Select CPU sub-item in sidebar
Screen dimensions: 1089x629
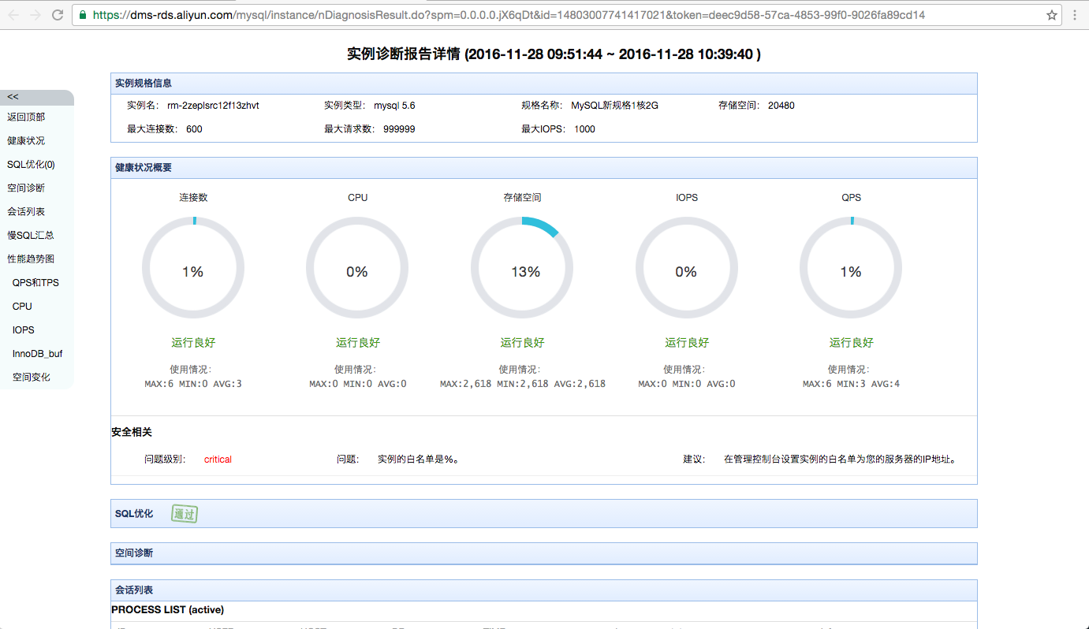point(22,306)
